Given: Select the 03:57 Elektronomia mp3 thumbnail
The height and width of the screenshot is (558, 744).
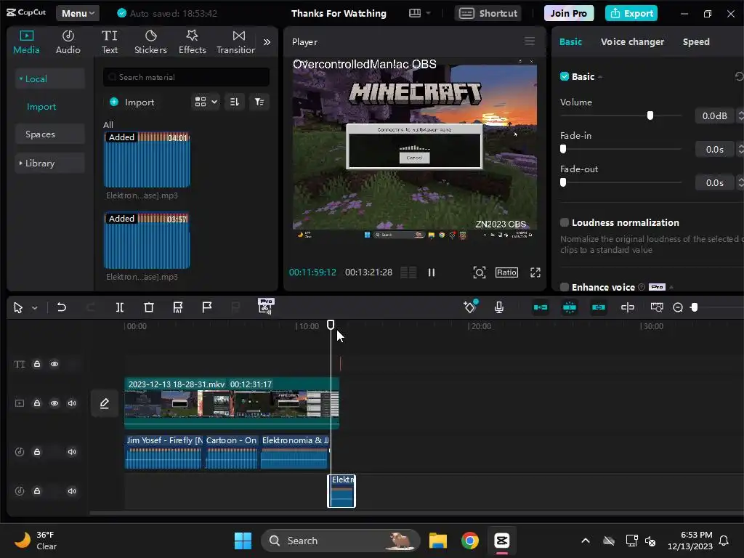Looking at the screenshot, I should click(147, 240).
